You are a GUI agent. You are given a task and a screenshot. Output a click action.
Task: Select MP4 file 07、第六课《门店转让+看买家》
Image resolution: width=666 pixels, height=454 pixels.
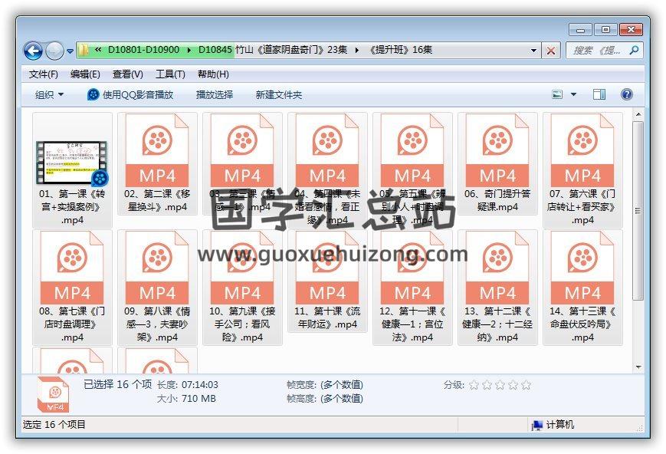click(x=582, y=170)
